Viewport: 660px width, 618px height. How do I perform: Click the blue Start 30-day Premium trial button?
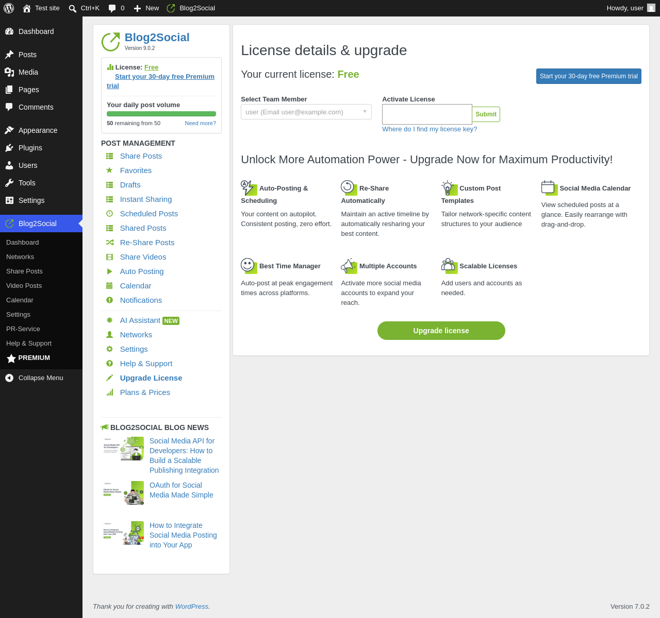589,76
